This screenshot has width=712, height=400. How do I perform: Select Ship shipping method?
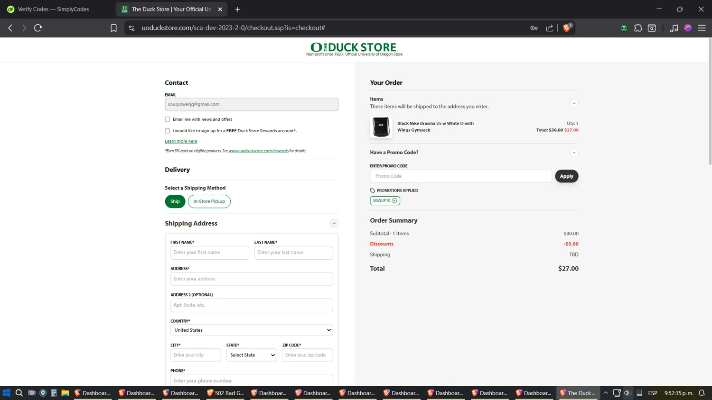point(175,201)
